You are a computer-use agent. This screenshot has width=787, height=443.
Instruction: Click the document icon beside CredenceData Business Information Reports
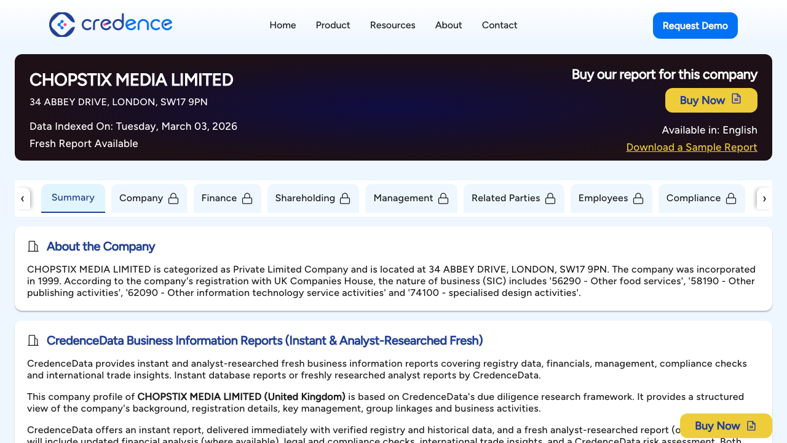[x=33, y=340]
